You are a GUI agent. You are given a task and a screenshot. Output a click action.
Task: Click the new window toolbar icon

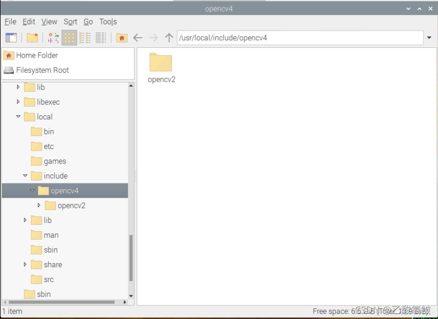11,38
